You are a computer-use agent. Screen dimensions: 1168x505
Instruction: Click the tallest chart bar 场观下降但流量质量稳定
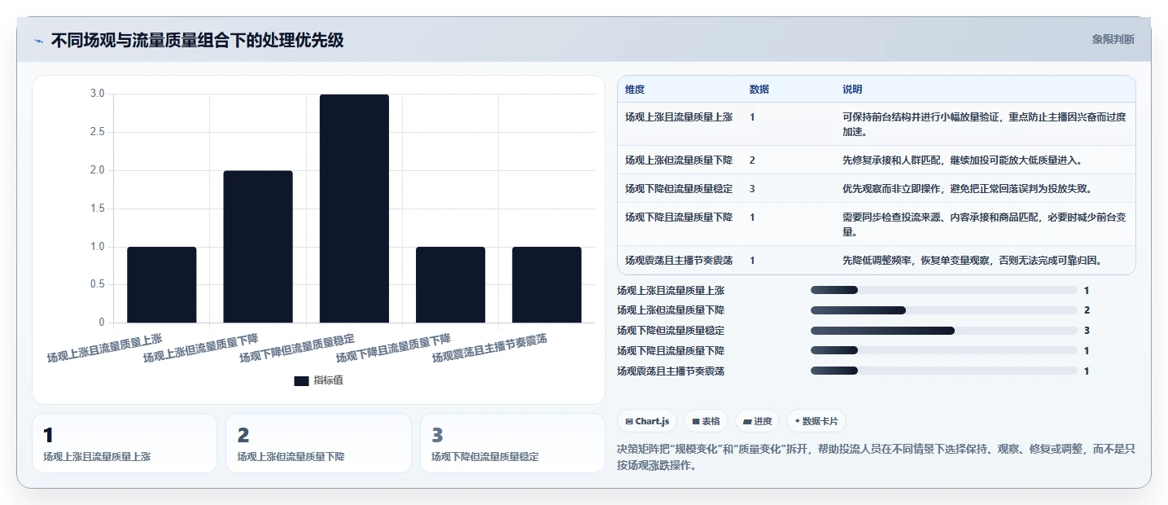354,209
